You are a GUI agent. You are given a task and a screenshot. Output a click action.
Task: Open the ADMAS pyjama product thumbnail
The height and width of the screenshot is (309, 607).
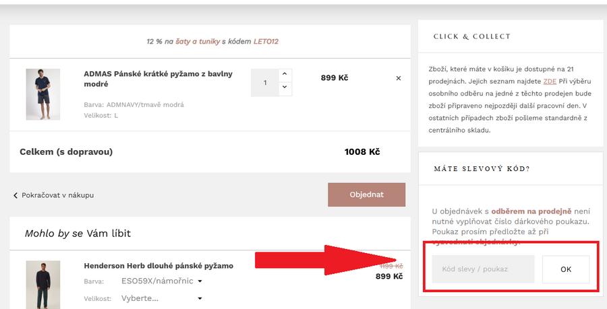point(42,94)
